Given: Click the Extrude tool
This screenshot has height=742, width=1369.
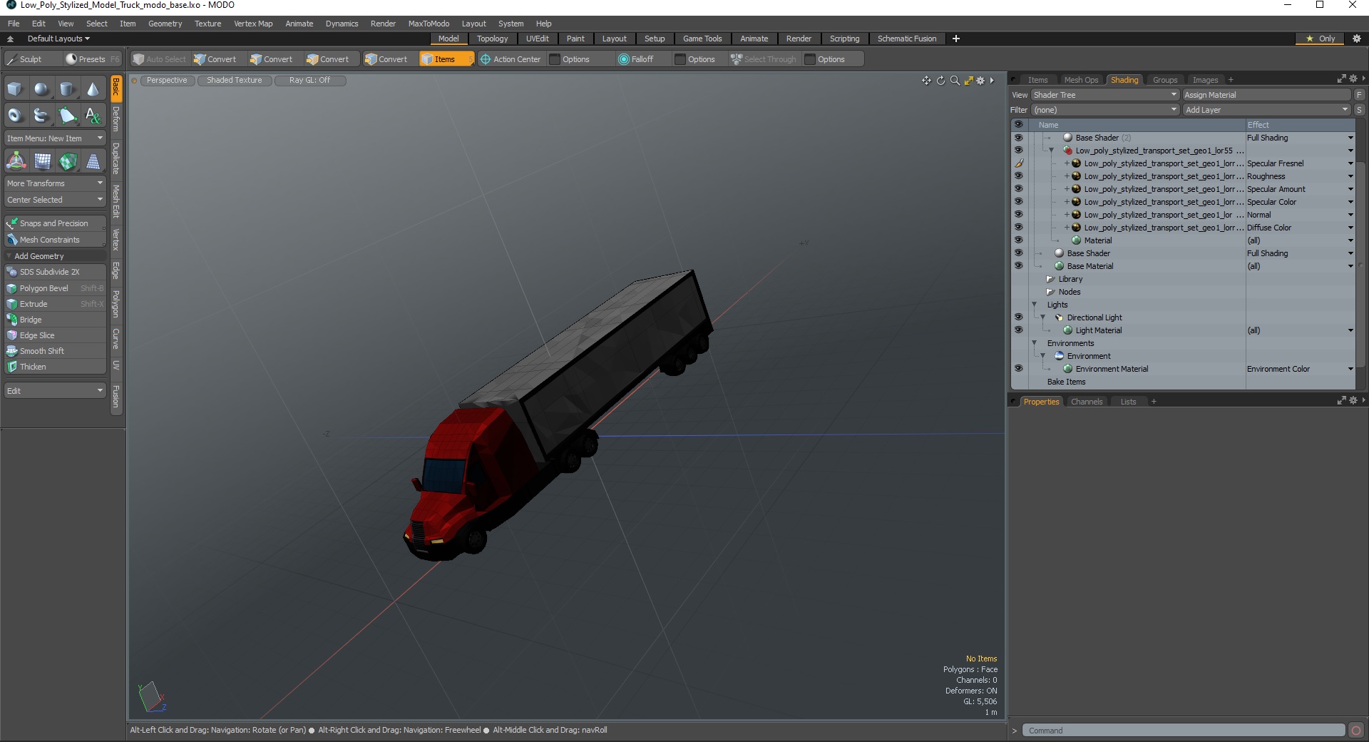Looking at the screenshot, I should coord(55,304).
